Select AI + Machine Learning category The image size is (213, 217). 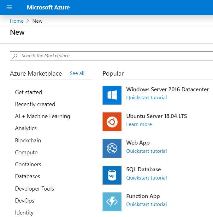pos(42,116)
